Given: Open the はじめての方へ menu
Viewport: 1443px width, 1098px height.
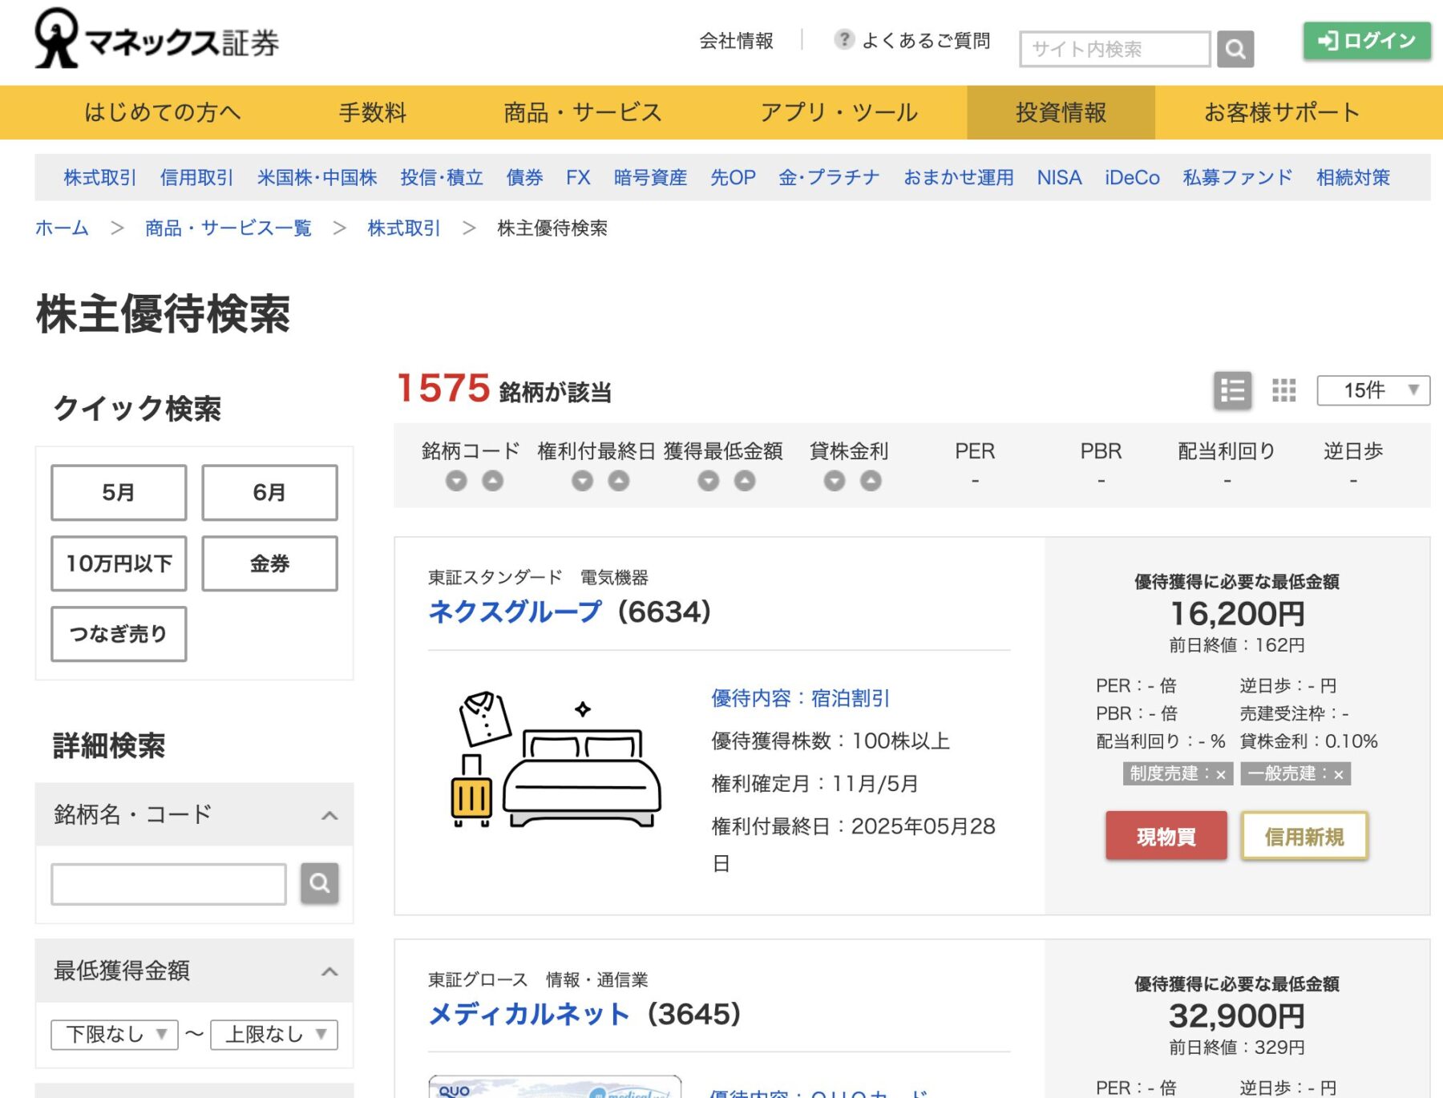Looking at the screenshot, I should (x=163, y=112).
